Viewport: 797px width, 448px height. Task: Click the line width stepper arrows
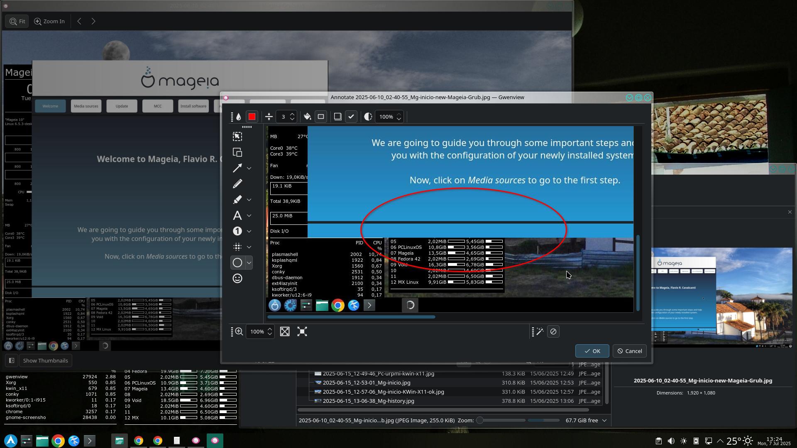[292, 117]
